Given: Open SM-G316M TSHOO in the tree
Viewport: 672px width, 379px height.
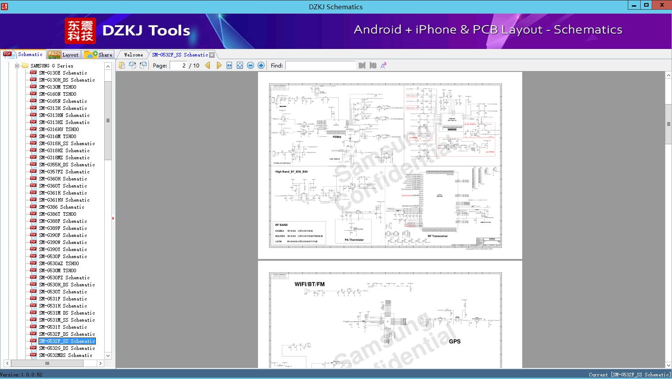Looking at the screenshot, I should [57, 136].
